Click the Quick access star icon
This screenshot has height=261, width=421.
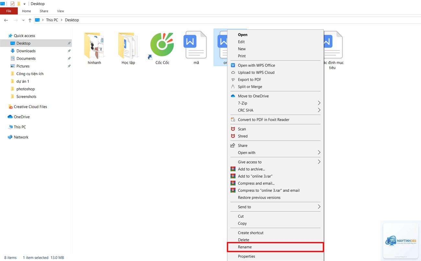[10, 36]
